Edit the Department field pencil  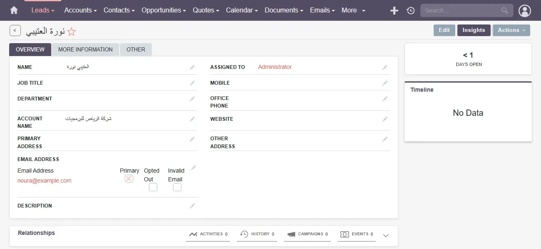coord(192,99)
